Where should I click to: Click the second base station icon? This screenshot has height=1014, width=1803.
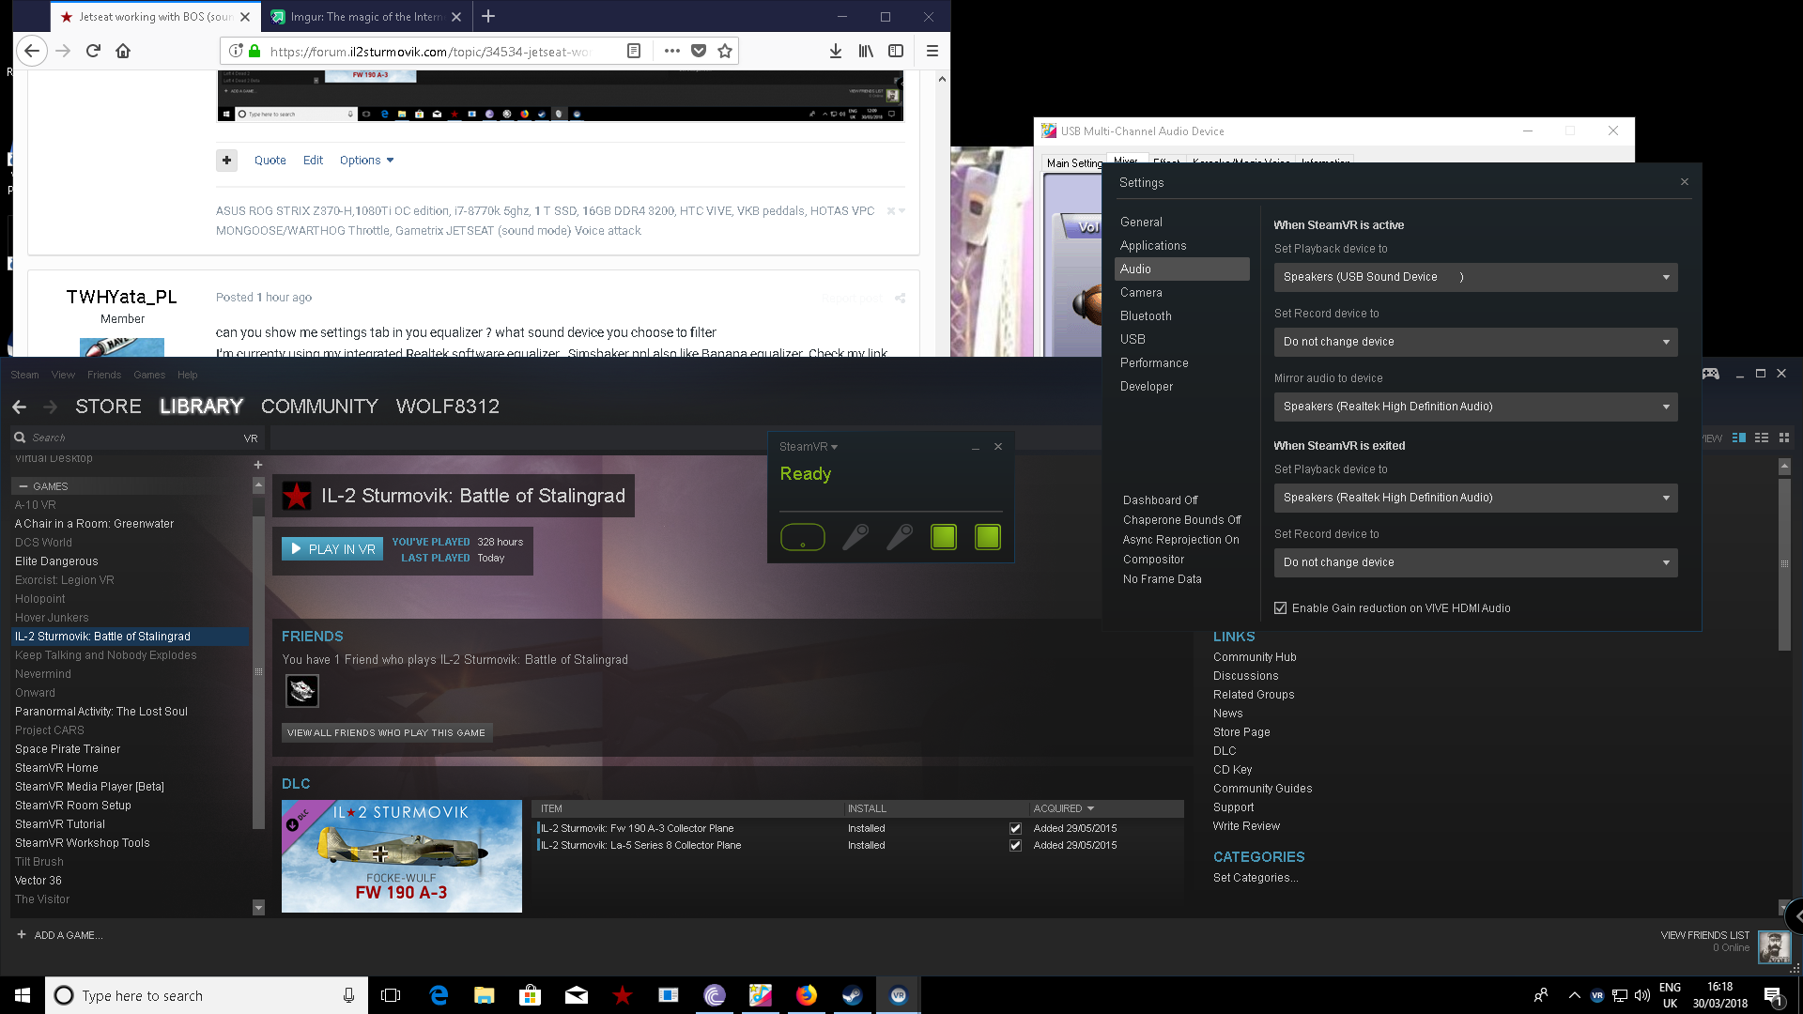tap(987, 537)
